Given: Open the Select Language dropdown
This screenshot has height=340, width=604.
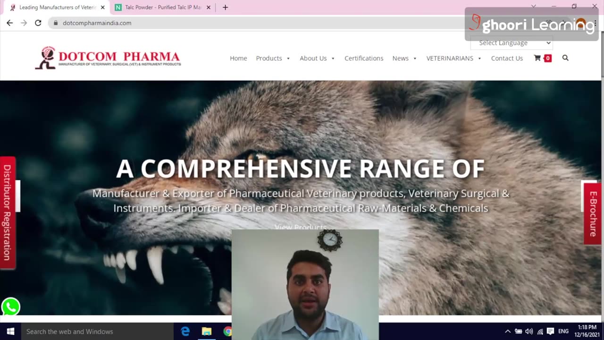Looking at the screenshot, I should 512,42.
